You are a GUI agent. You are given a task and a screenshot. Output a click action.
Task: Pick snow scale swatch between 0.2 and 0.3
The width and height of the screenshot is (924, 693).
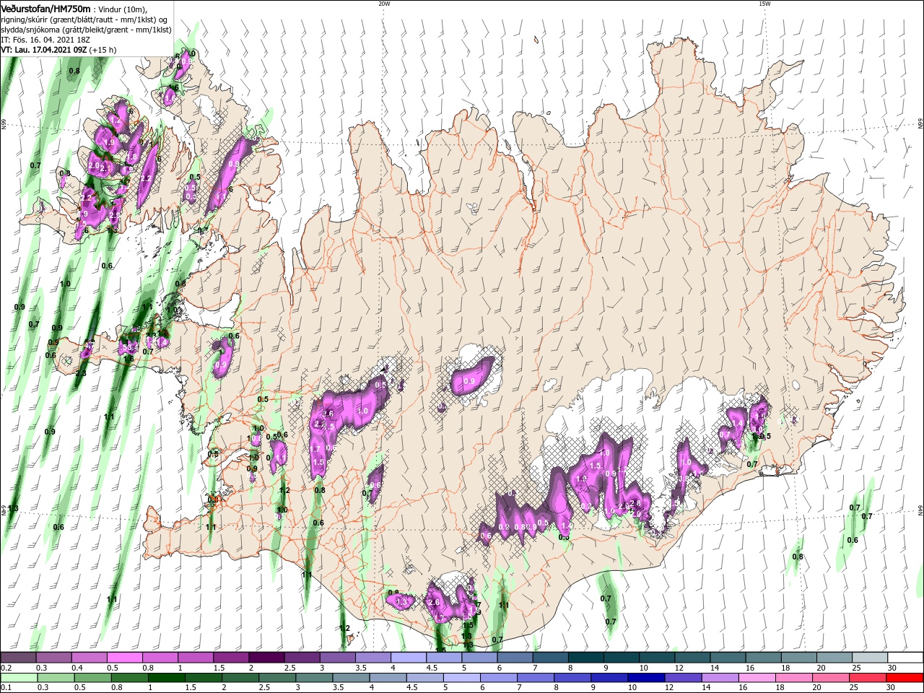click(x=18, y=658)
